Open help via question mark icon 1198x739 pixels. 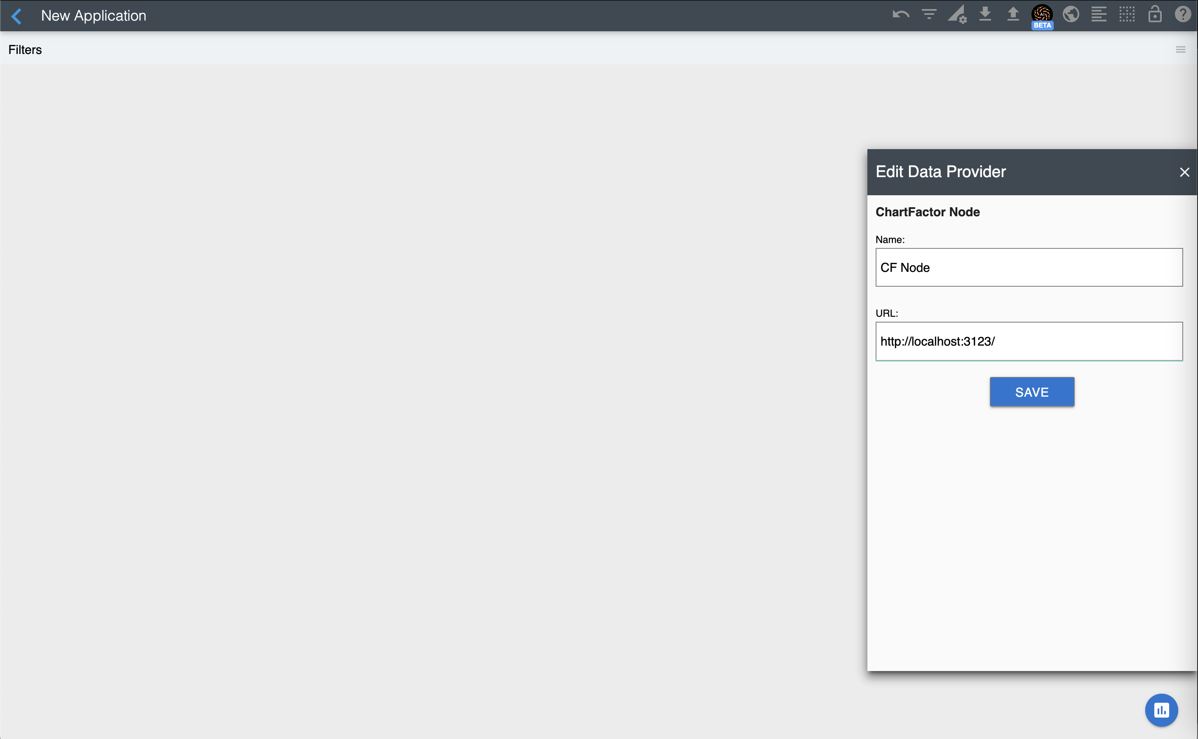[1183, 15]
